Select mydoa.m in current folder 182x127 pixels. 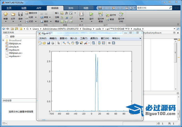14,50
